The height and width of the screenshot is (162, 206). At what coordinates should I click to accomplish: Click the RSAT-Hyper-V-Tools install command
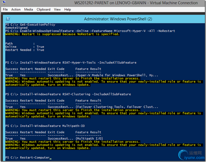tap(71, 63)
